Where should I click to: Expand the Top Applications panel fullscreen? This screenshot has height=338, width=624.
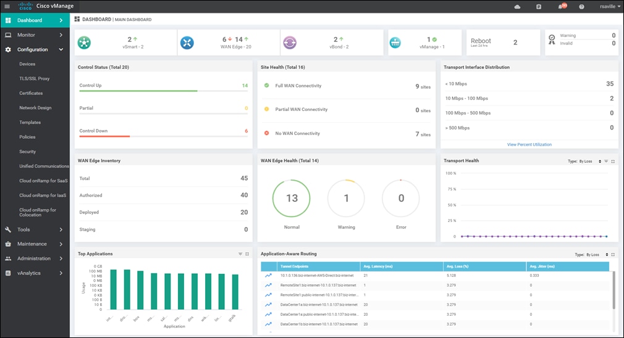tap(247, 253)
